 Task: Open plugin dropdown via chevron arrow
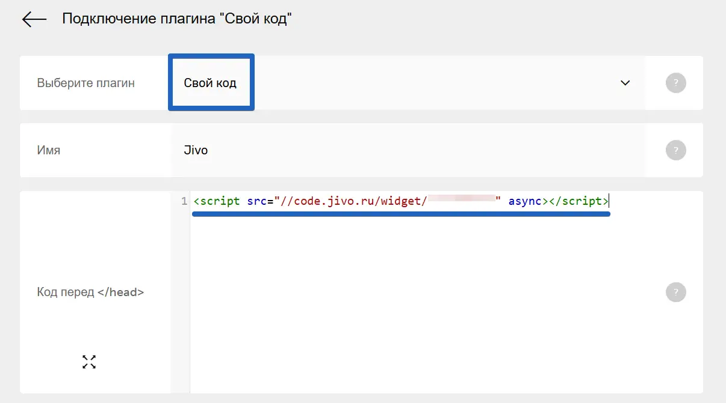[x=625, y=83]
